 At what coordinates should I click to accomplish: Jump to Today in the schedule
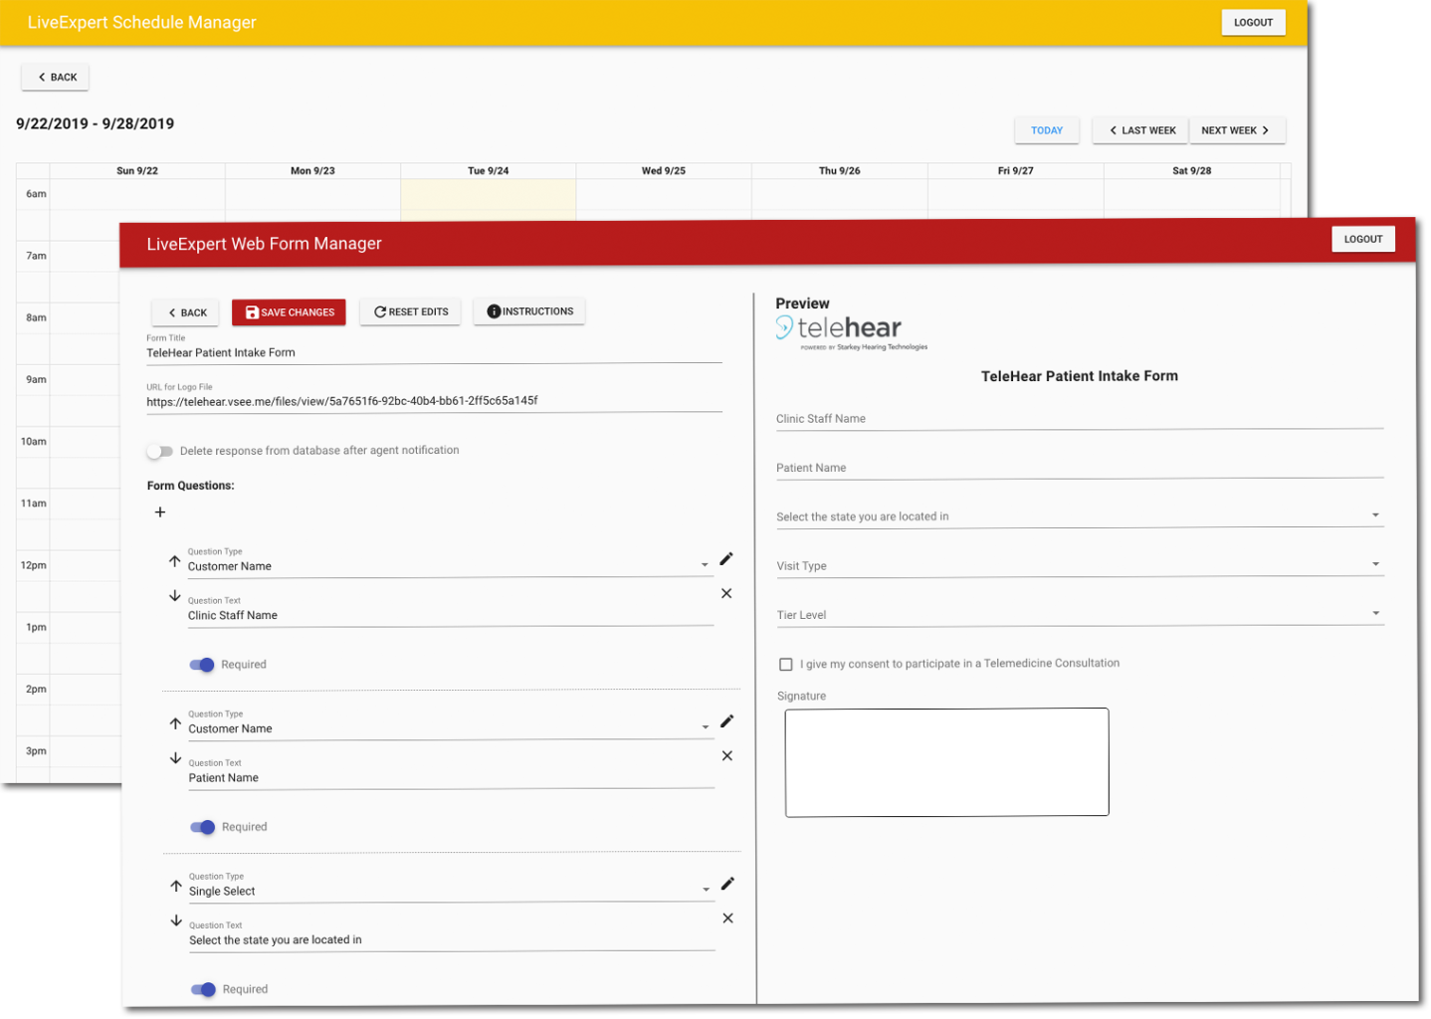tap(1047, 130)
